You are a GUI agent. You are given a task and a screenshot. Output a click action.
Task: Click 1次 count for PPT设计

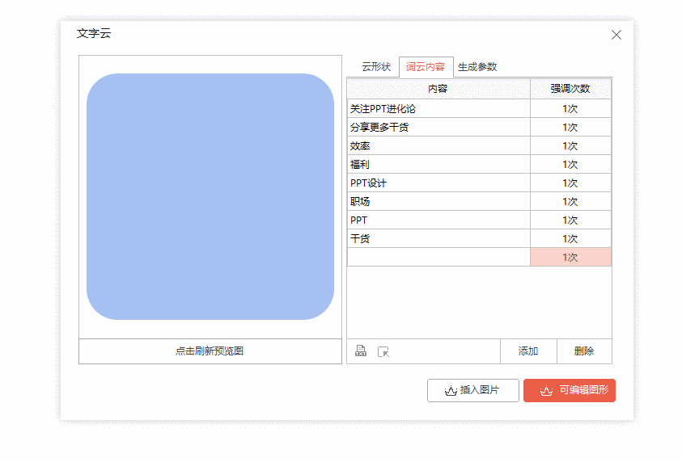point(570,183)
